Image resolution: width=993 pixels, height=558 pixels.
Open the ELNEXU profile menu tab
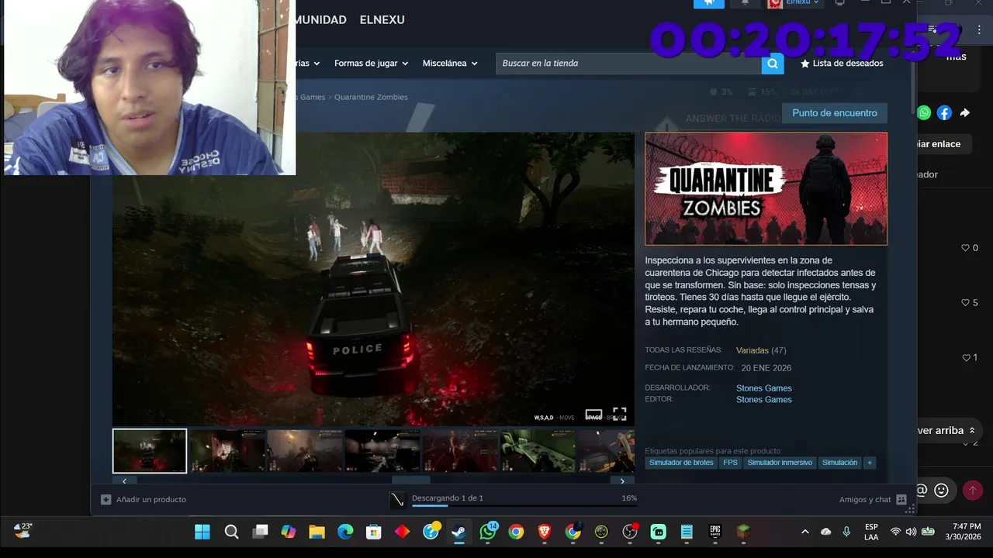(382, 20)
